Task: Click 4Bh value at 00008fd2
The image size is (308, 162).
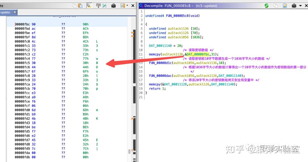Action: click(86, 119)
